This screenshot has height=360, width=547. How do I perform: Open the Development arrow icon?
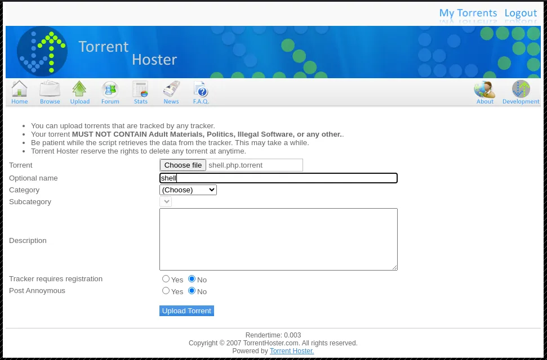pos(521,89)
